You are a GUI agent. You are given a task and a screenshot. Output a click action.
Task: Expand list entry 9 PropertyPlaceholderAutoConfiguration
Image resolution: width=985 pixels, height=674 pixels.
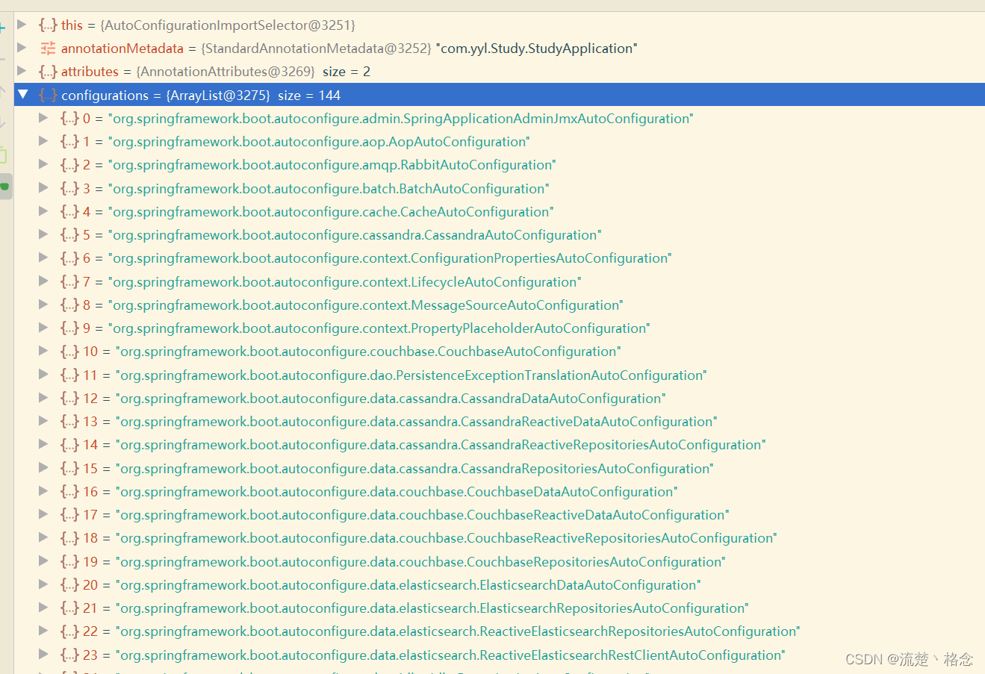coord(43,328)
